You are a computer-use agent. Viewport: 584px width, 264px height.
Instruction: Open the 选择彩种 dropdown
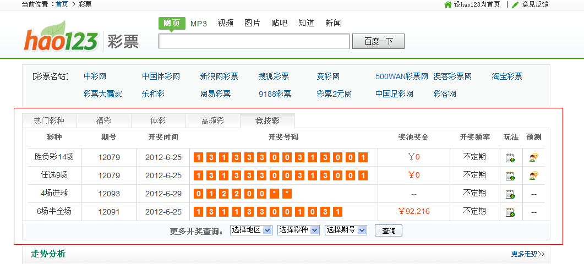299,230
